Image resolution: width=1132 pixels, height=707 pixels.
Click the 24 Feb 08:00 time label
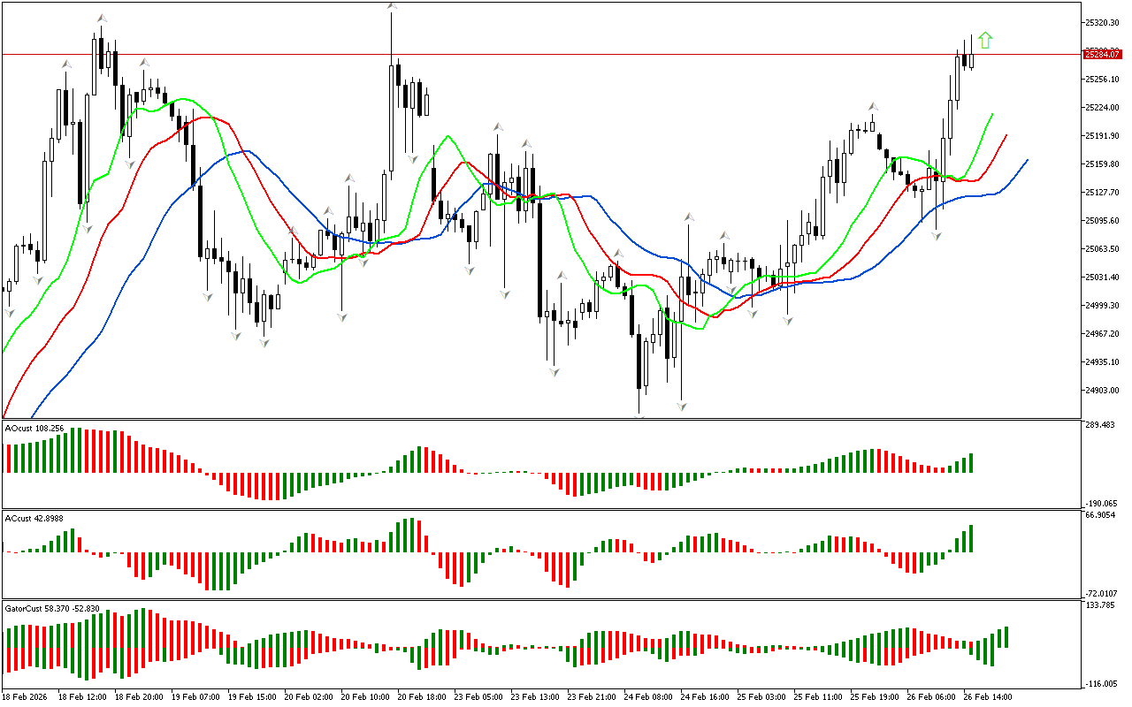click(x=648, y=696)
